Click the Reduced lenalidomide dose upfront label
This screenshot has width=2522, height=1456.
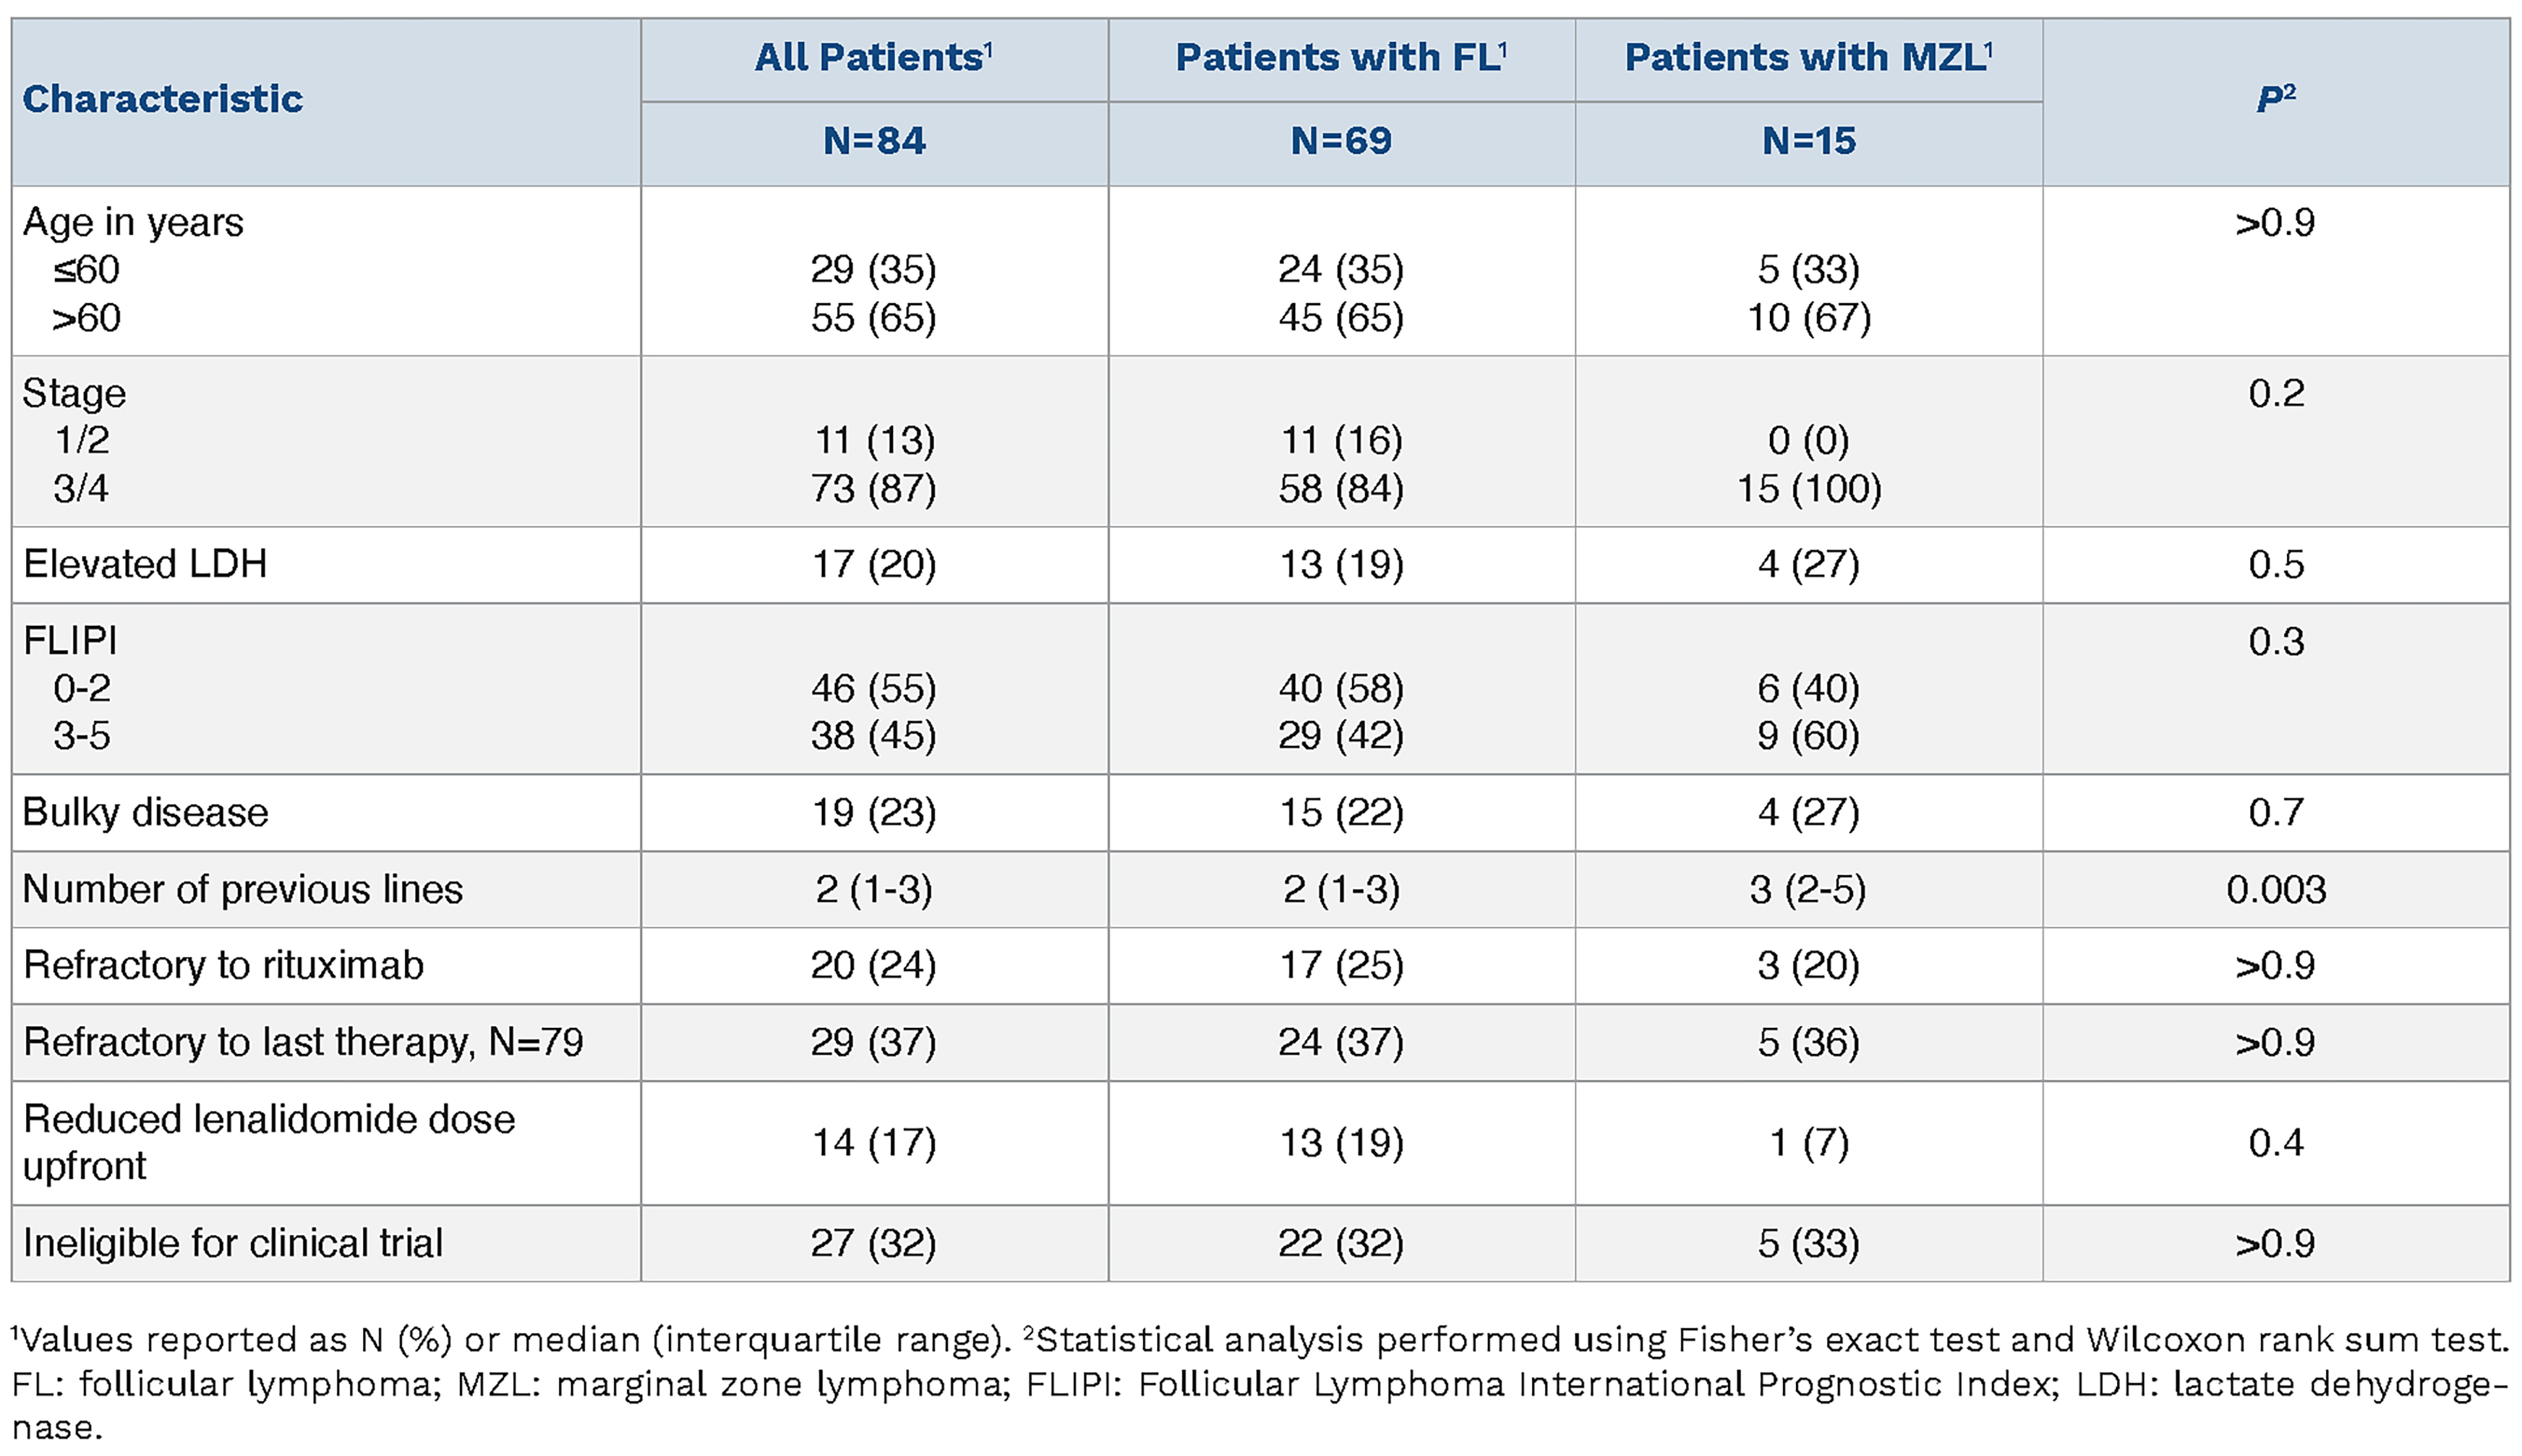[x=268, y=1142]
